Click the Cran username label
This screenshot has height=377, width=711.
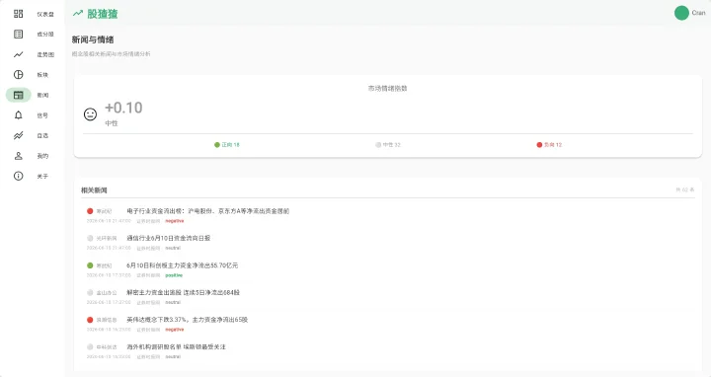(698, 13)
